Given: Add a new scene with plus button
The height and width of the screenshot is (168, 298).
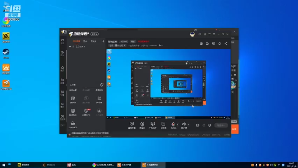Looking at the screenshot, I should tap(103, 41).
